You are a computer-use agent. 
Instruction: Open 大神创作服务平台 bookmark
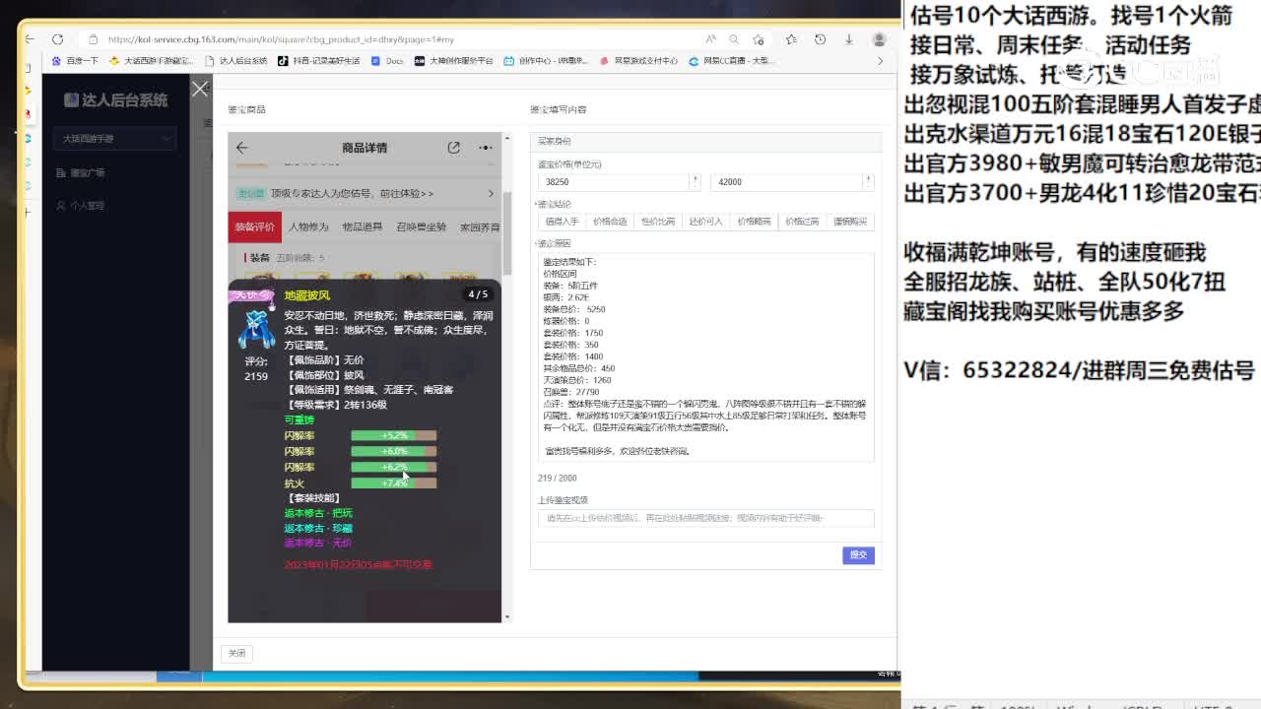pos(453,61)
